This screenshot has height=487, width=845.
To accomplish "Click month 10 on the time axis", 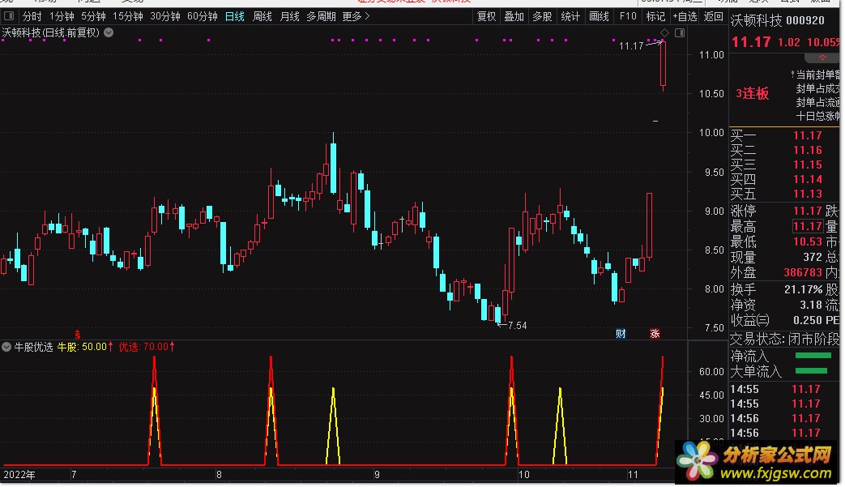I will pyautogui.click(x=524, y=475).
